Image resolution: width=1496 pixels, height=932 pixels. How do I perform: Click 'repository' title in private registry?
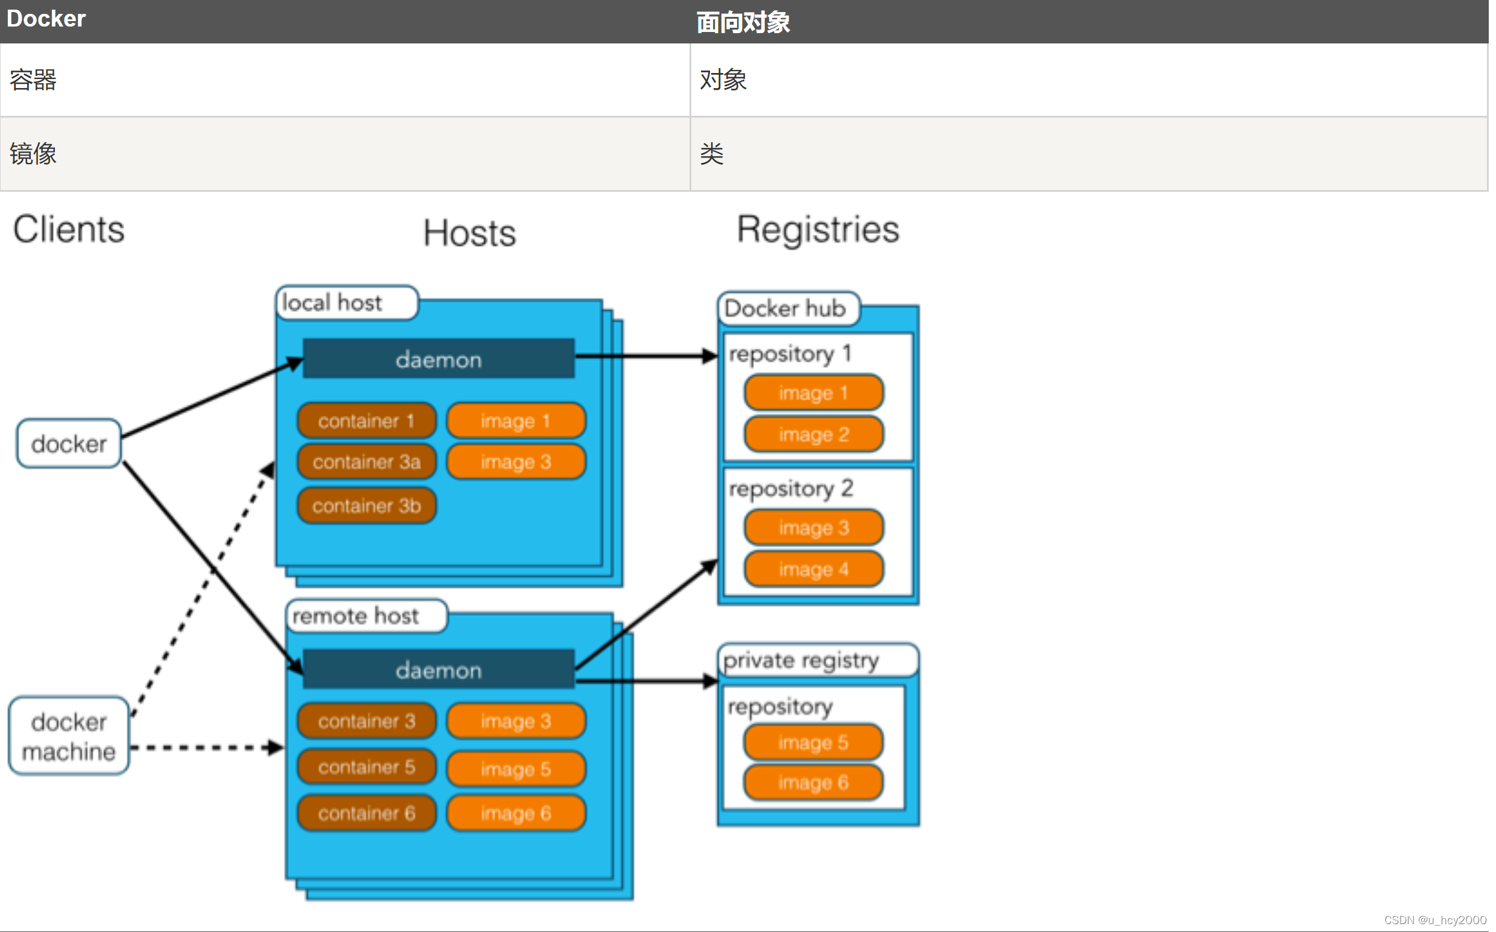[x=781, y=707]
